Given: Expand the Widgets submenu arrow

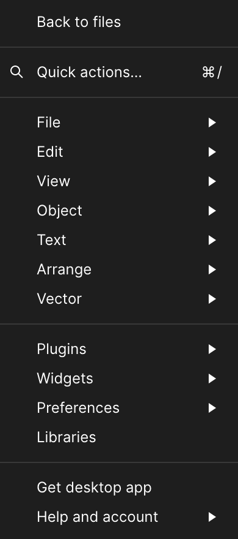Looking at the screenshot, I should tap(212, 379).
